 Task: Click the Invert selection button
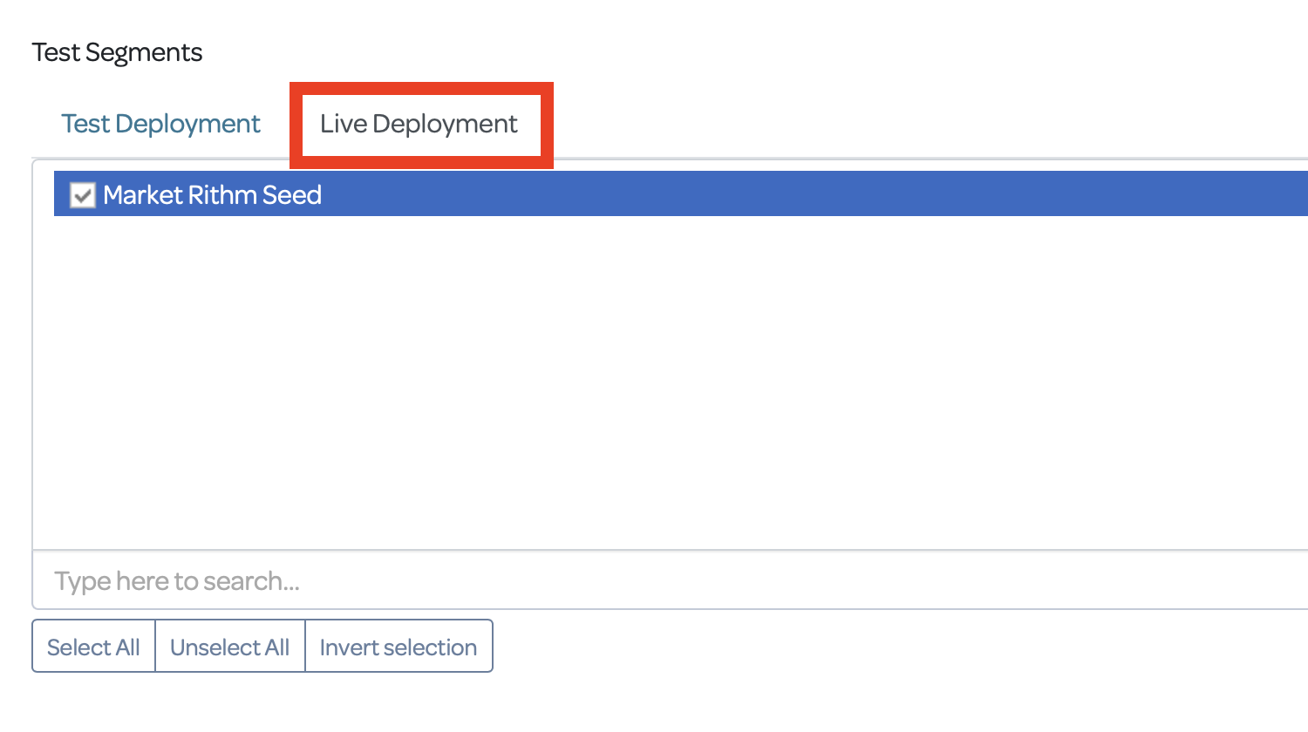pyautogui.click(x=399, y=647)
